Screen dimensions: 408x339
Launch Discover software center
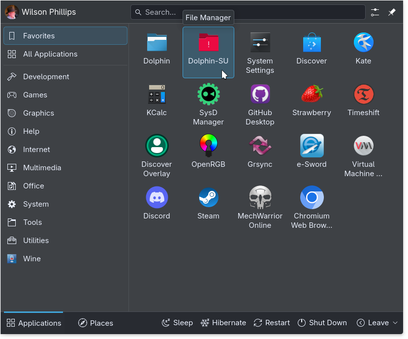click(x=312, y=52)
